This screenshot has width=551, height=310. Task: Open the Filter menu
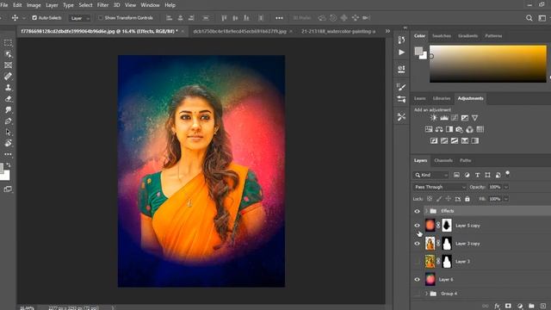click(102, 5)
